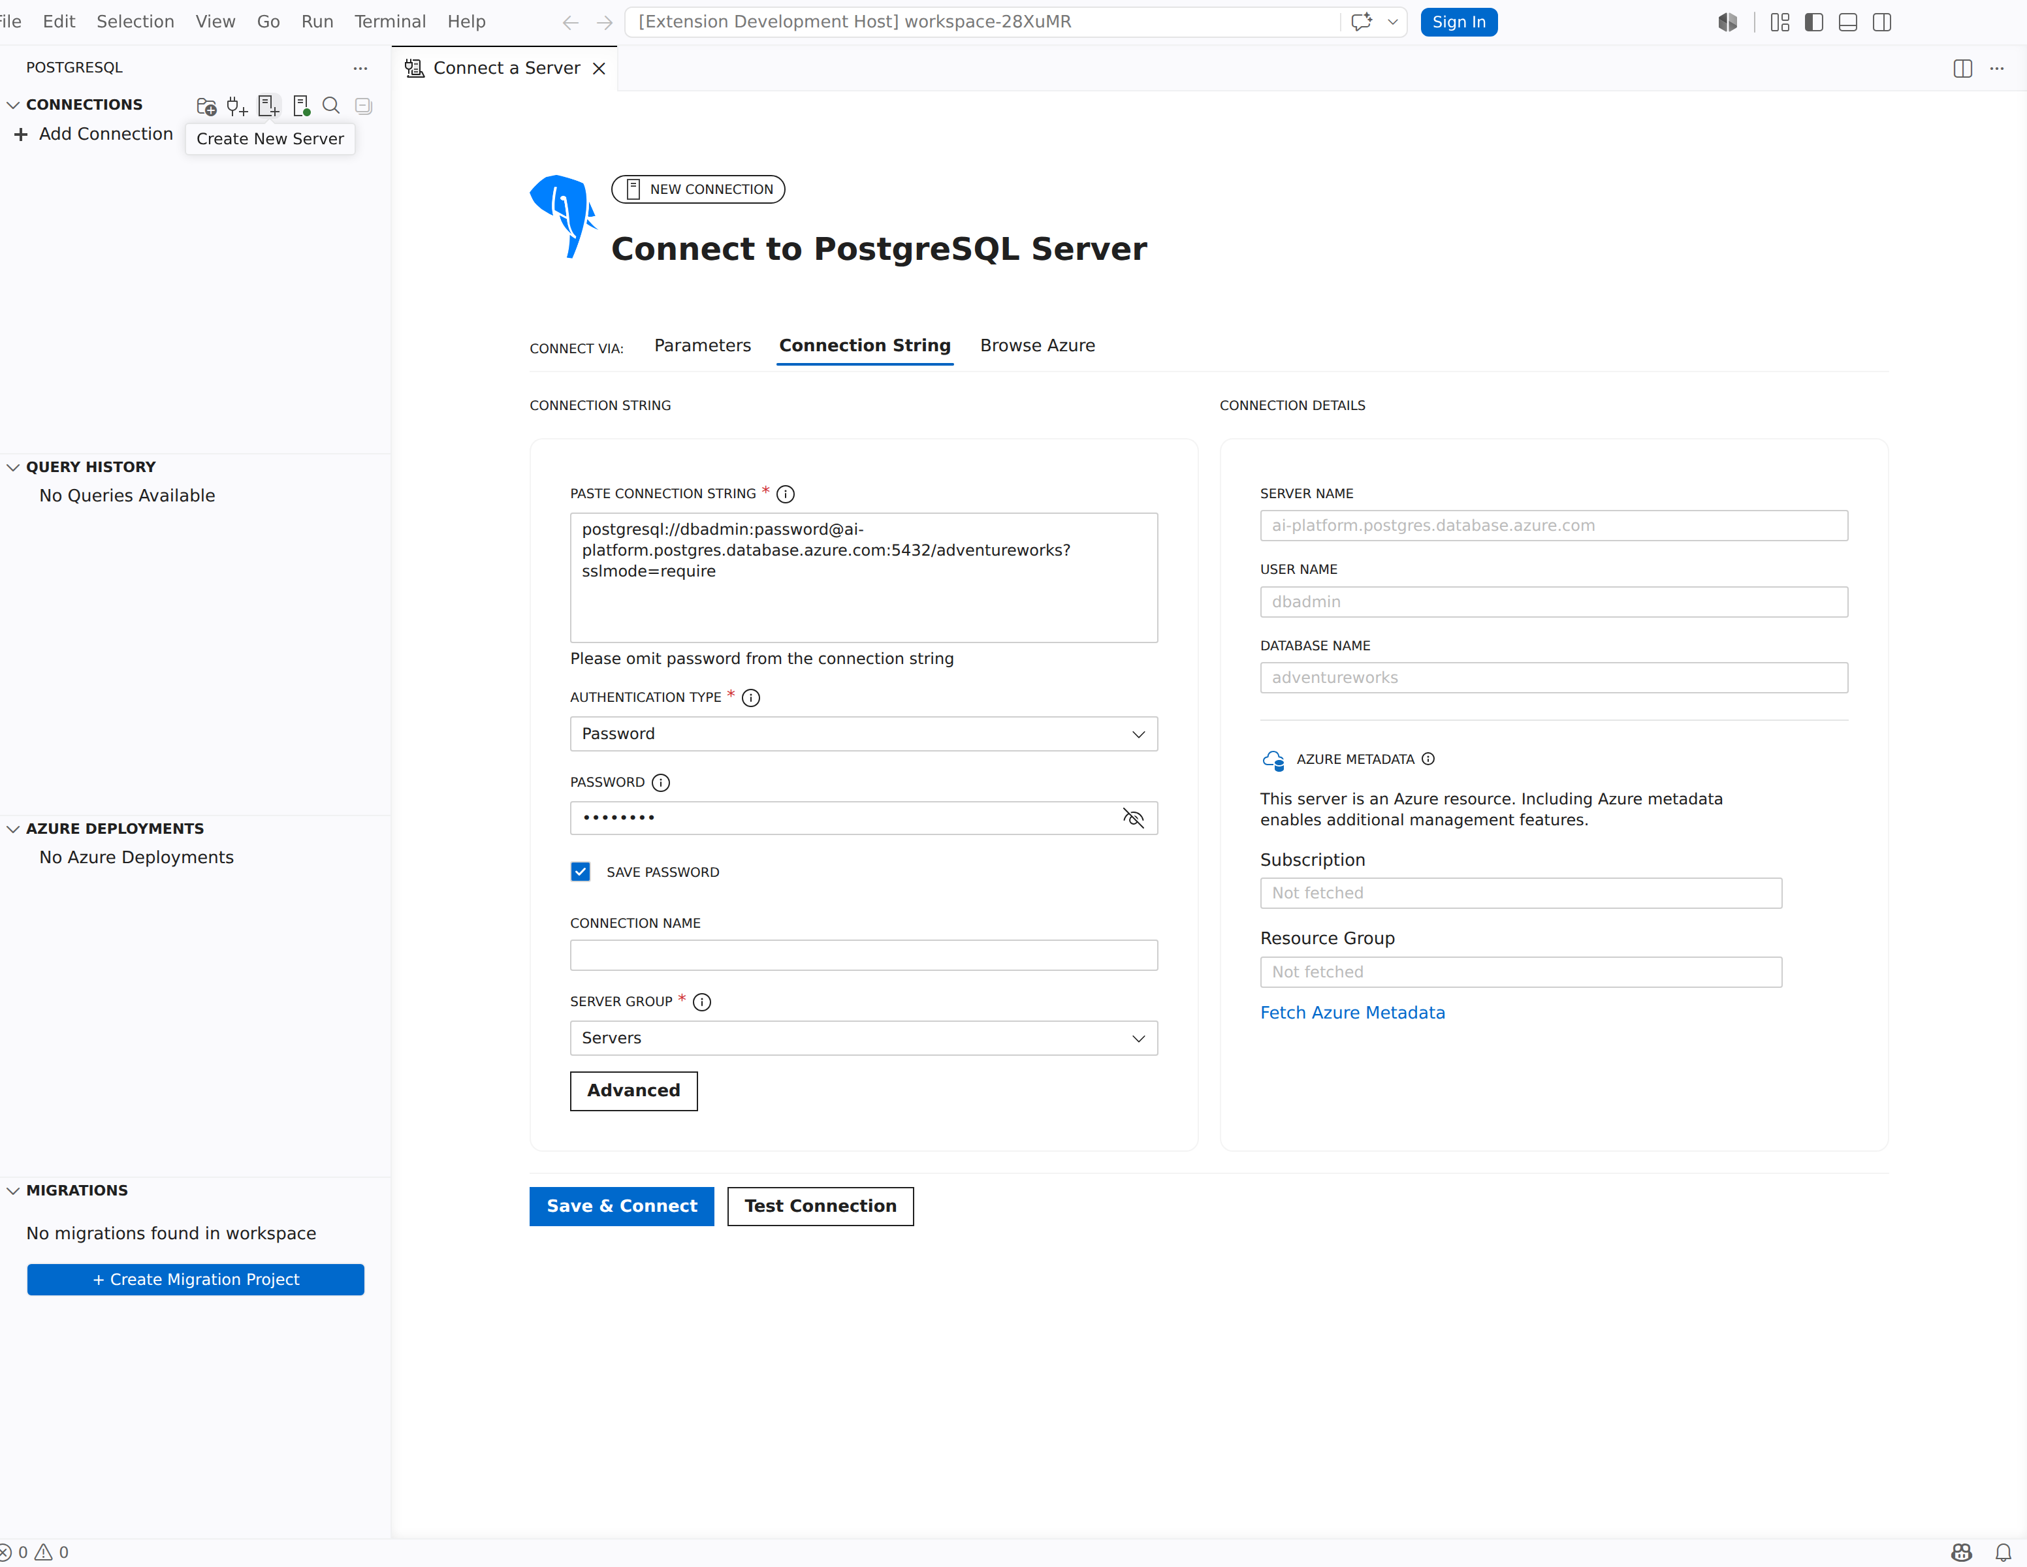
Task: Click the Toggle Primary Side Bar icon
Action: (1813, 22)
